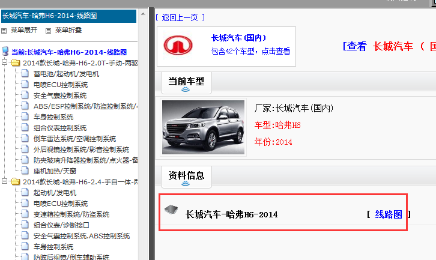Click the 查看 长城汽车 red link
Screen dimensions: 436x260
point(389,46)
